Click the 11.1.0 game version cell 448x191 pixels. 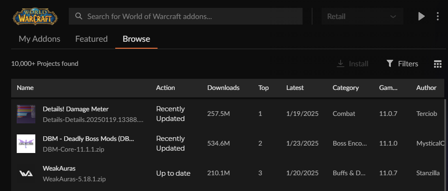tap(389, 143)
